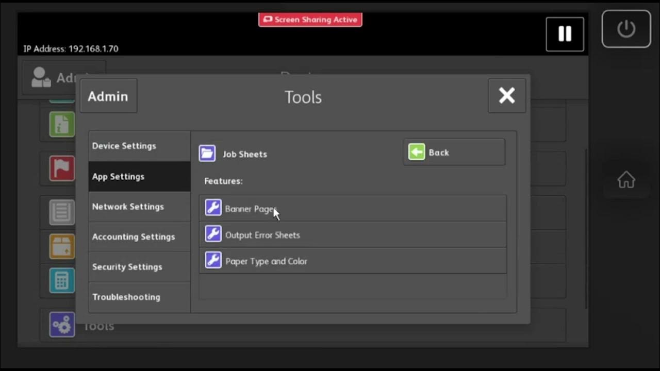This screenshot has height=371, width=660.
Task: Click the Features: label
Action: [x=223, y=181]
